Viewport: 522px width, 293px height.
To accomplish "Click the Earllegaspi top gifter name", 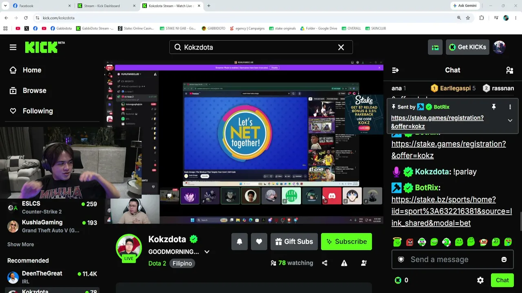I will click(x=455, y=88).
